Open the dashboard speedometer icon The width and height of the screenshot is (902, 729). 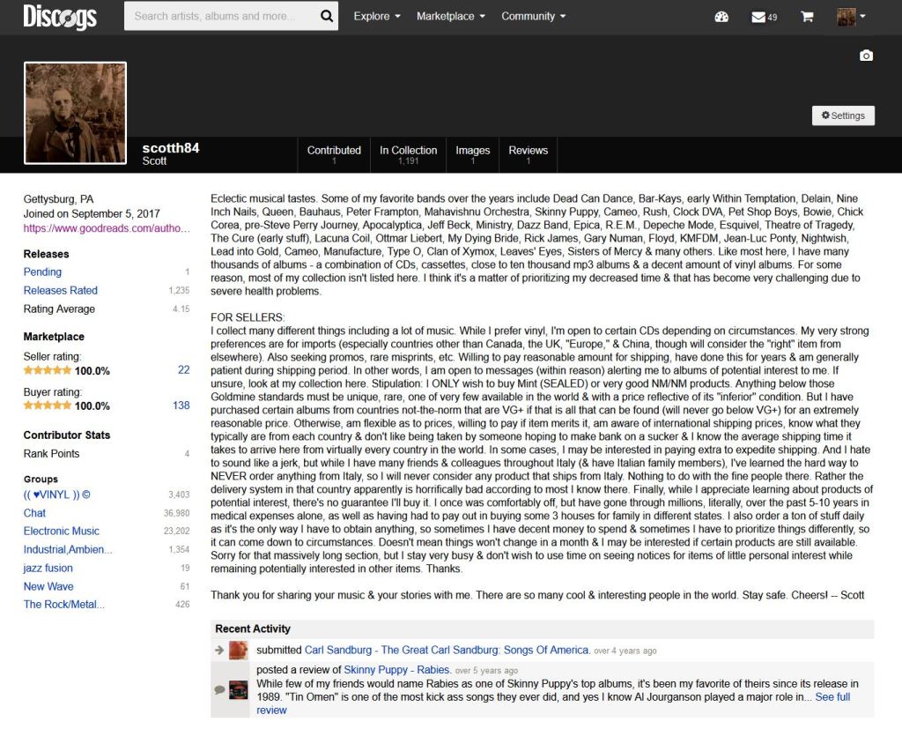[x=721, y=16]
